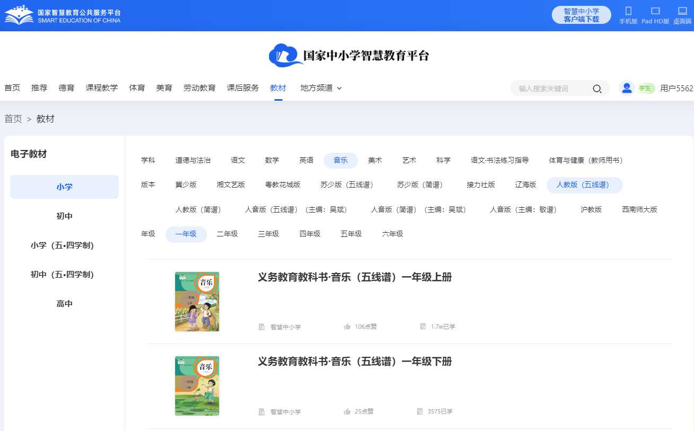
Task: Click thumbs-up icon for 一年级上册 (106点赞)
Action: (347, 327)
